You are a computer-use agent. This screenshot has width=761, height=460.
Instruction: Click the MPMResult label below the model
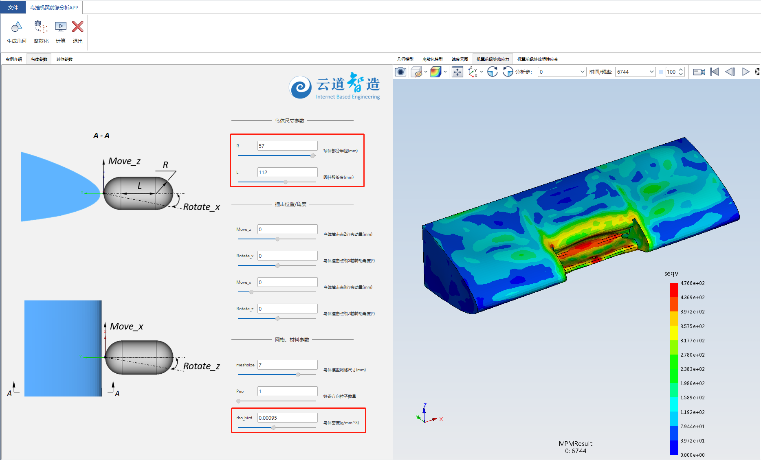(575, 444)
